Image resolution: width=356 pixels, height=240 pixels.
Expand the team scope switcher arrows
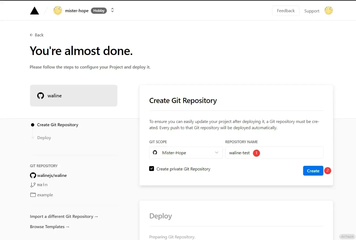112,10
